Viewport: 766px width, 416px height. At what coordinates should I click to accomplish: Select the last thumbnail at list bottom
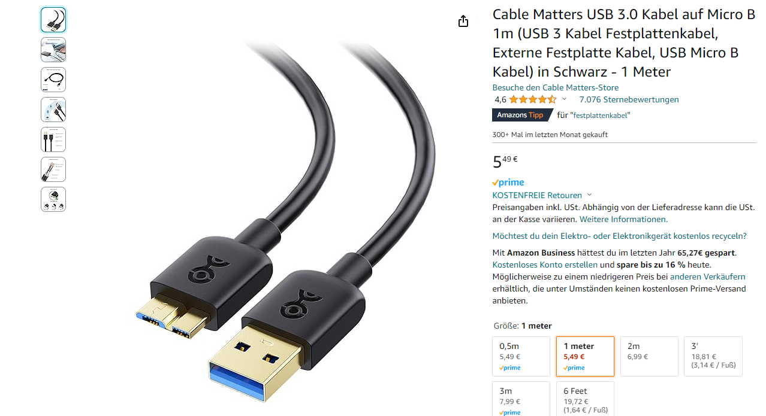pos(53,199)
